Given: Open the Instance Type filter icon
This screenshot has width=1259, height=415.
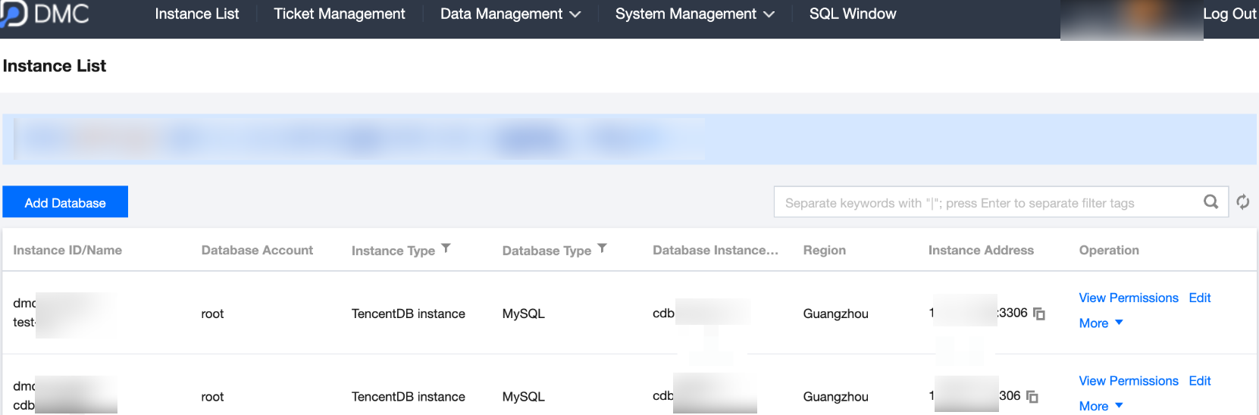Looking at the screenshot, I should tap(446, 248).
